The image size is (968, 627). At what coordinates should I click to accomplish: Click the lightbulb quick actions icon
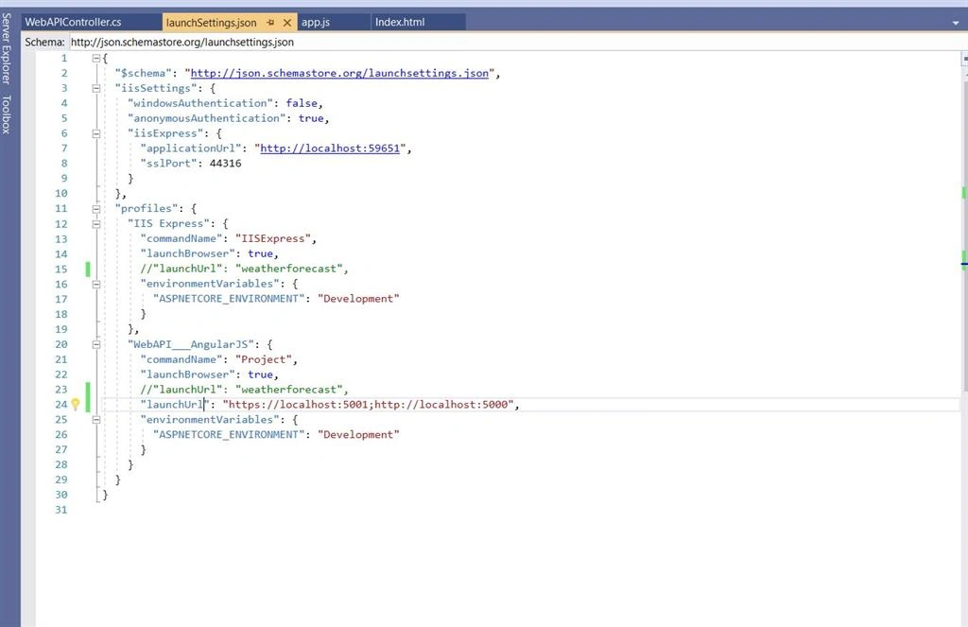point(76,405)
